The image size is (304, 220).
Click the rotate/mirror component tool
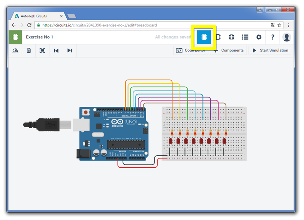click(x=15, y=50)
